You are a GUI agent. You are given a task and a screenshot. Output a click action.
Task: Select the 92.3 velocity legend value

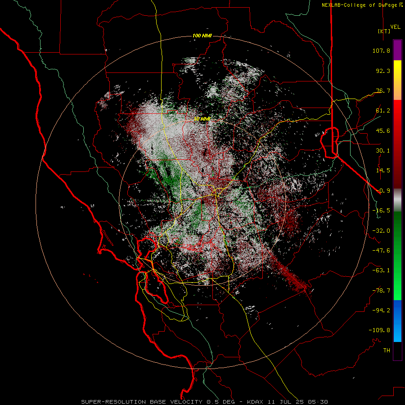[383, 71]
